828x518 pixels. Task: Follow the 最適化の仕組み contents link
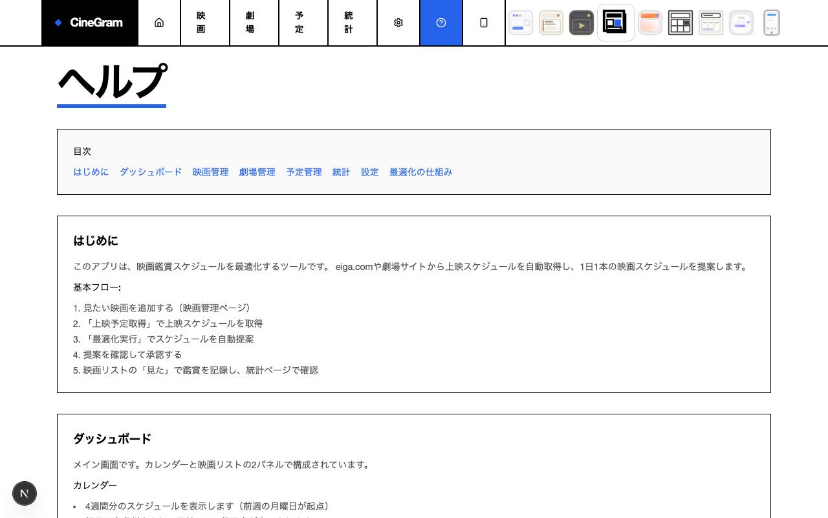pos(420,172)
